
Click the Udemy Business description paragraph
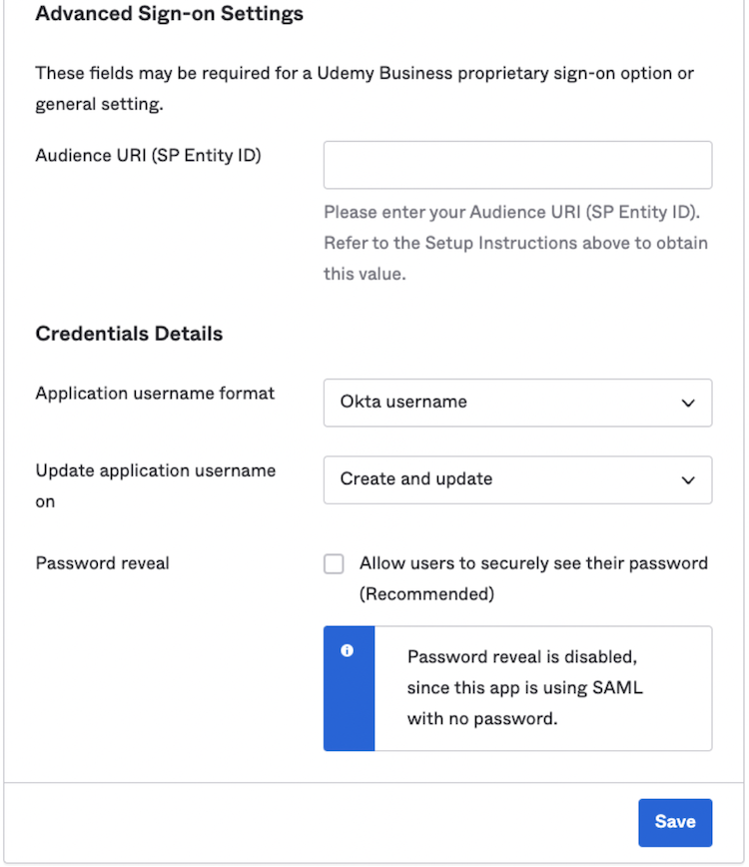pyautogui.click(x=365, y=88)
